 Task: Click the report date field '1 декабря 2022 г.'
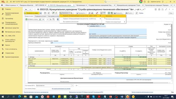97,26
